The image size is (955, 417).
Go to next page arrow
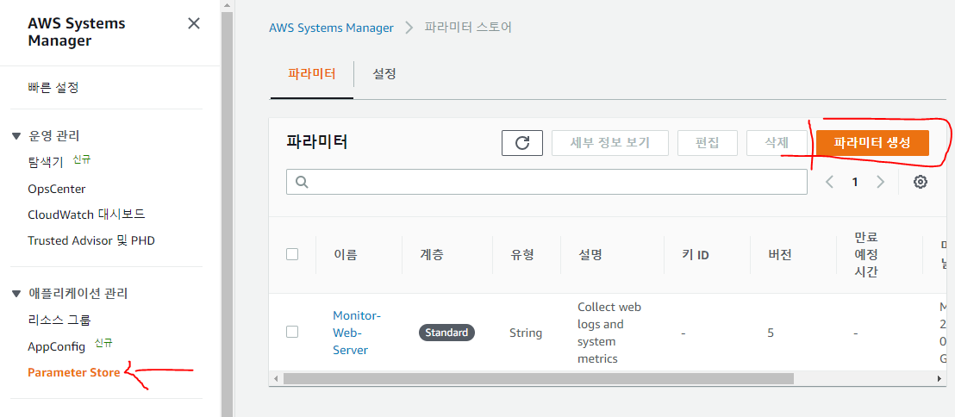pos(880,182)
